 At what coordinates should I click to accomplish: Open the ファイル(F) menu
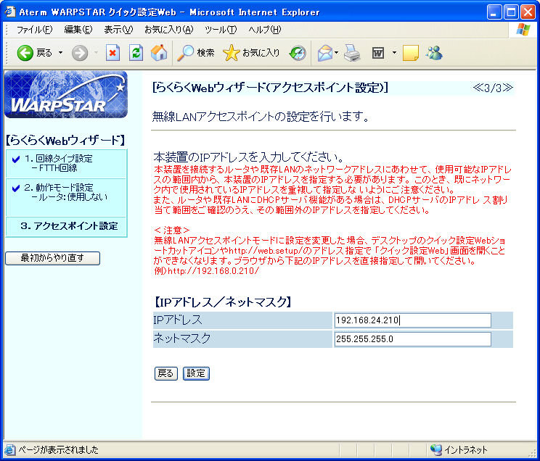pos(34,30)
